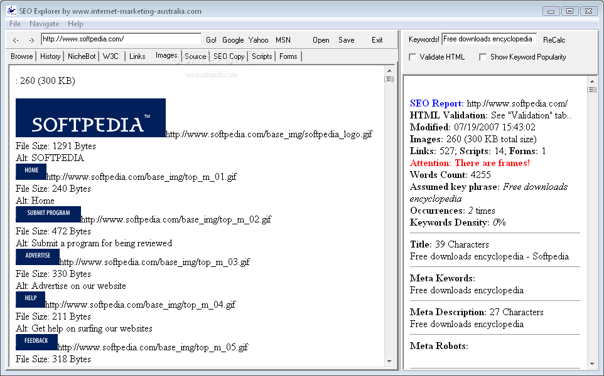
Task: Click the top_m_04.gif URL text
Action: [140, 305]
